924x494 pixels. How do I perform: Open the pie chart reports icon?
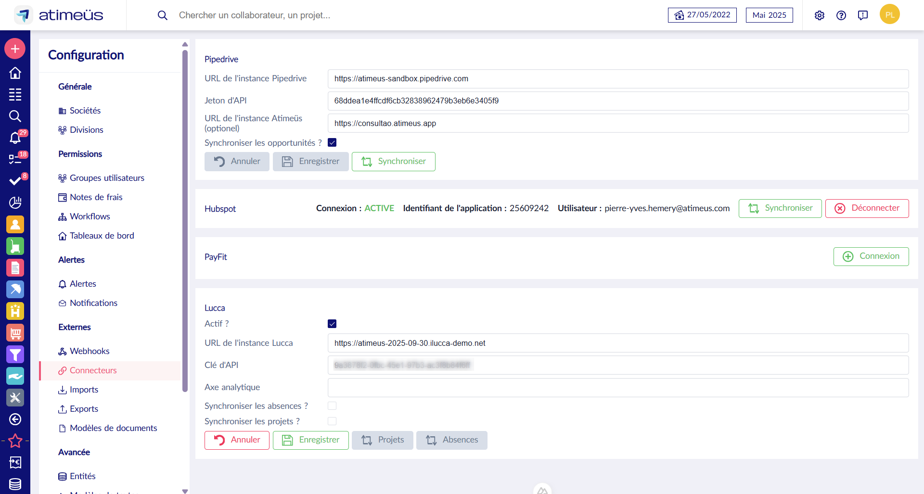pyautogui.click(x=15, y=203)
